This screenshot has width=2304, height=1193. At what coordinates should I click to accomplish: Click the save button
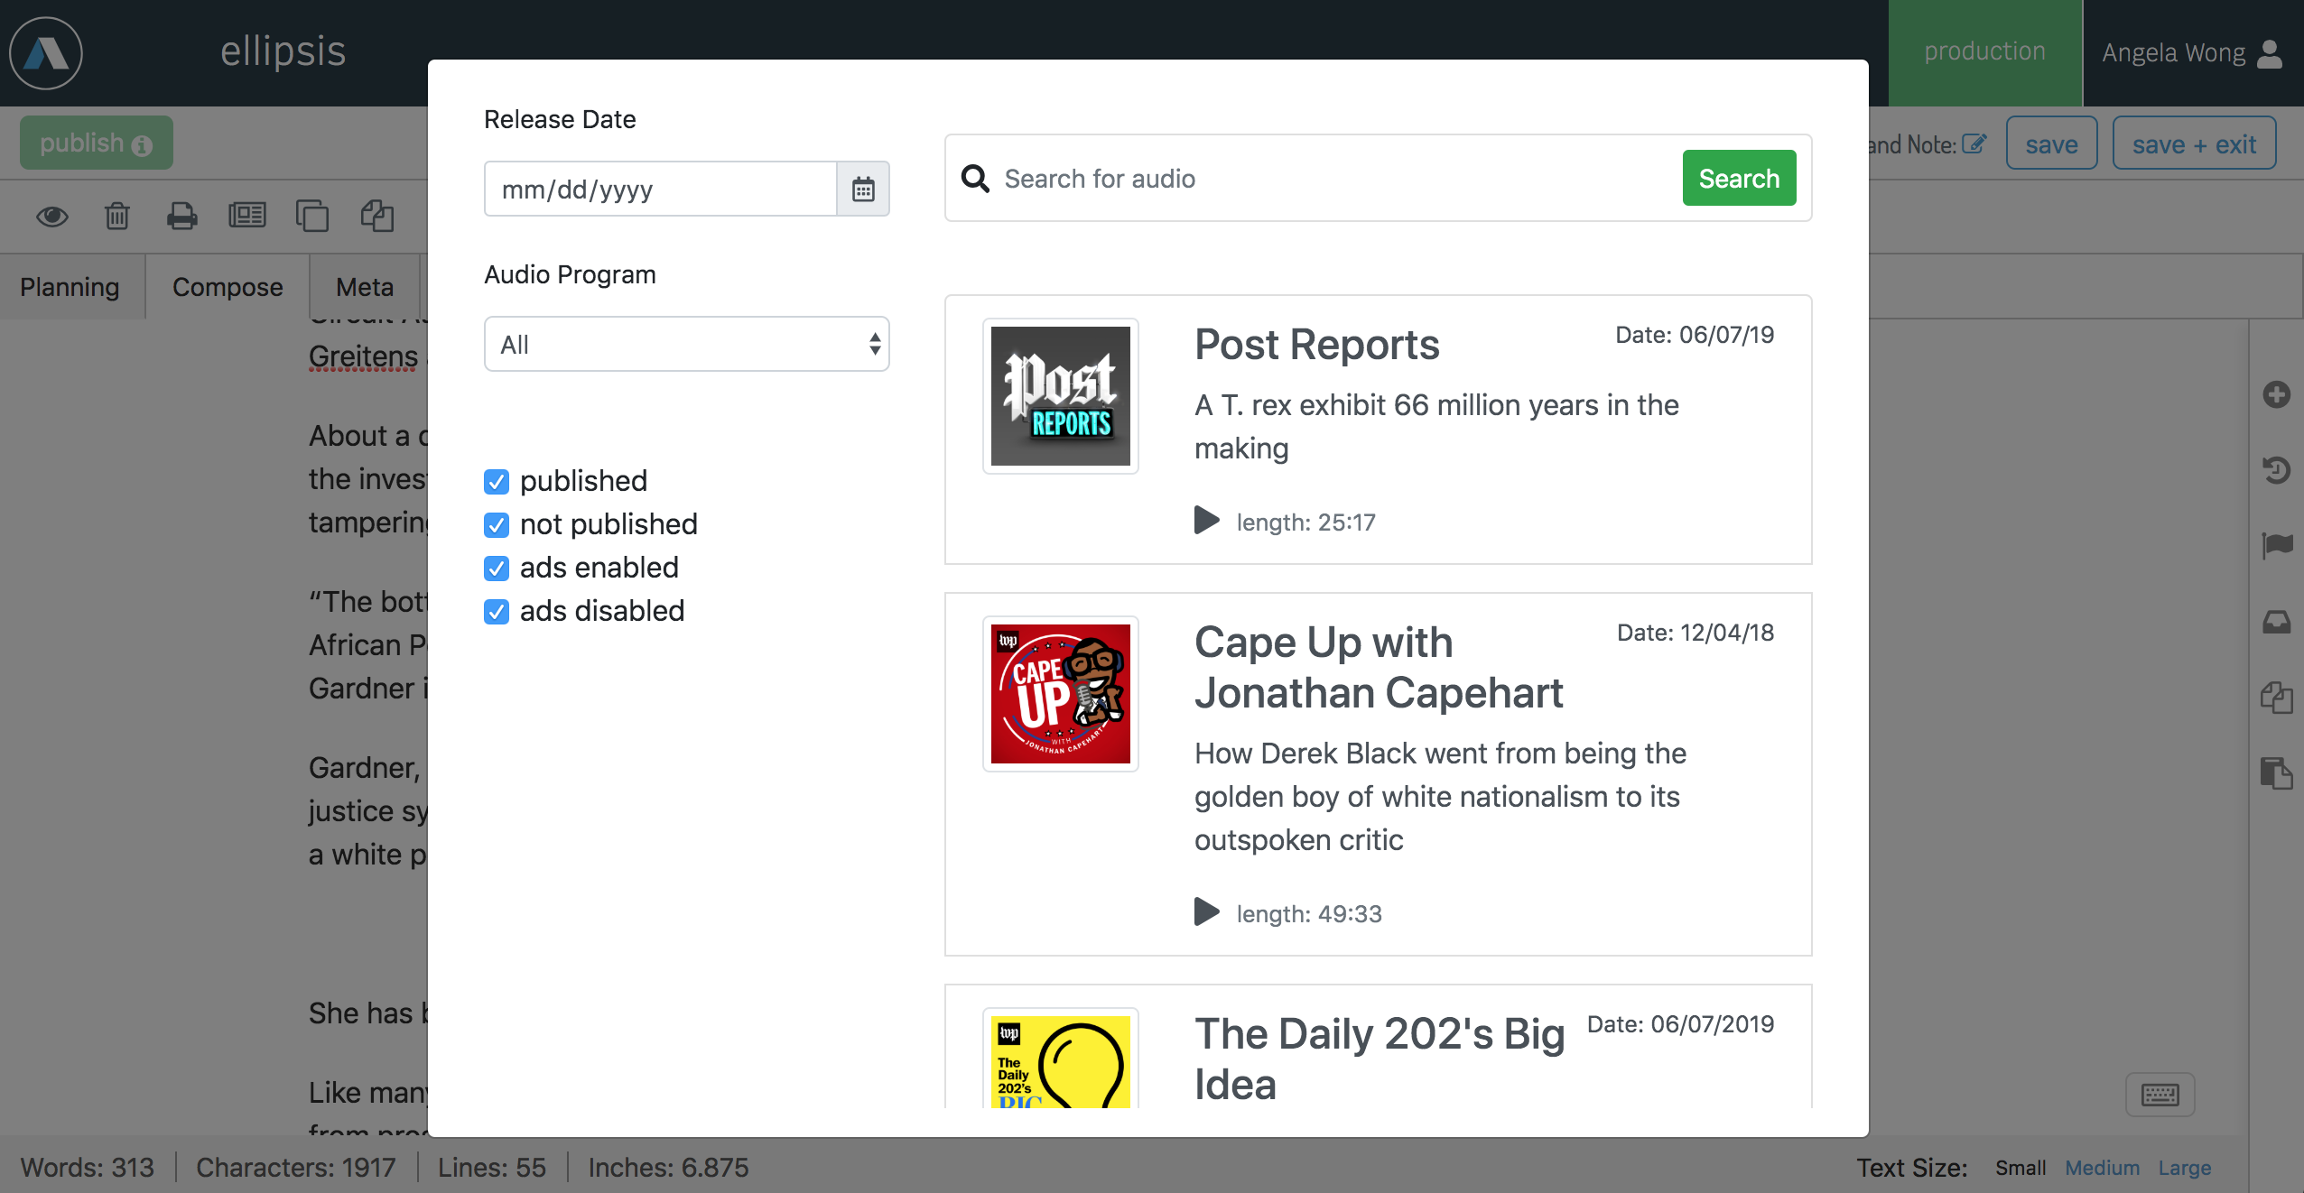tap(2051, 143)
